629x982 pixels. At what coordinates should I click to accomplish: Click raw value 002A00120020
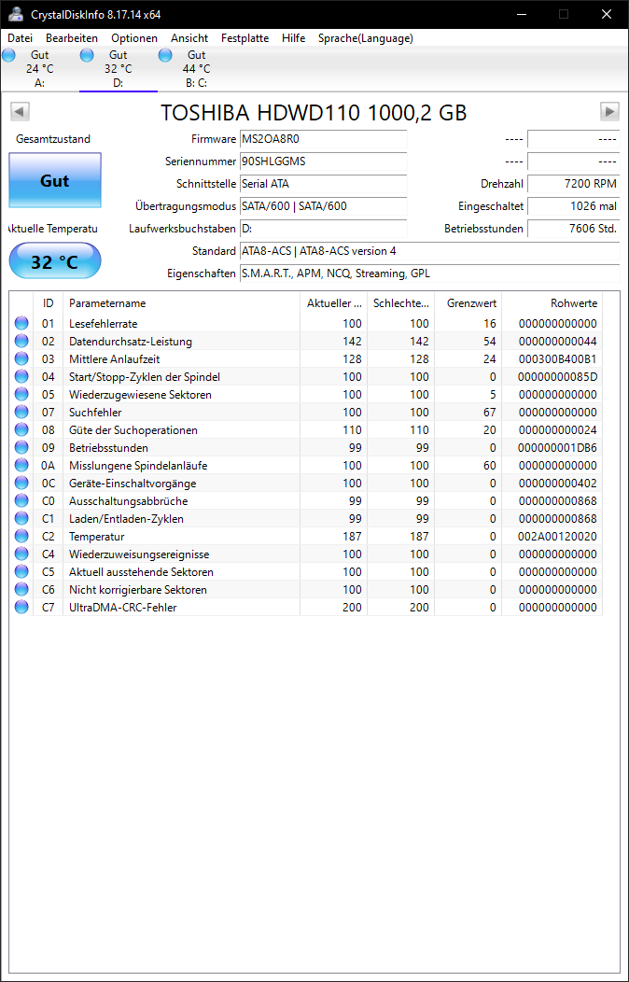pos(558,537)
